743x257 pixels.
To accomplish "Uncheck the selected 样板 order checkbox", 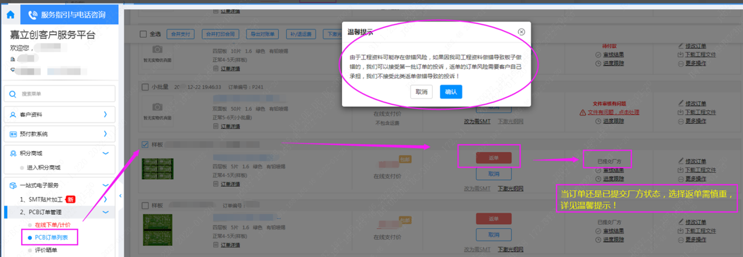I will click(x=145, y=145).
